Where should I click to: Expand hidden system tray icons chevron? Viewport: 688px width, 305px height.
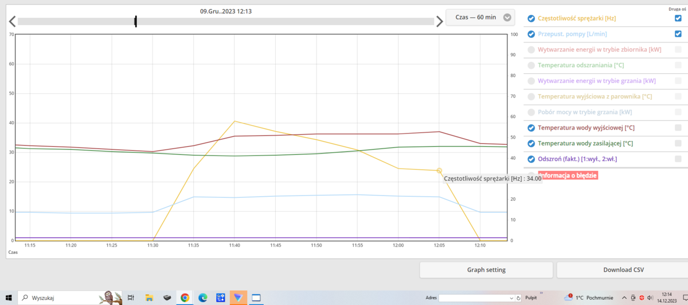[624, 298]
